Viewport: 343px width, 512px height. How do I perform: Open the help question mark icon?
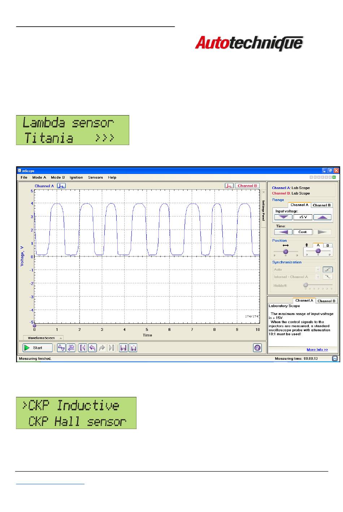[257, 348]
